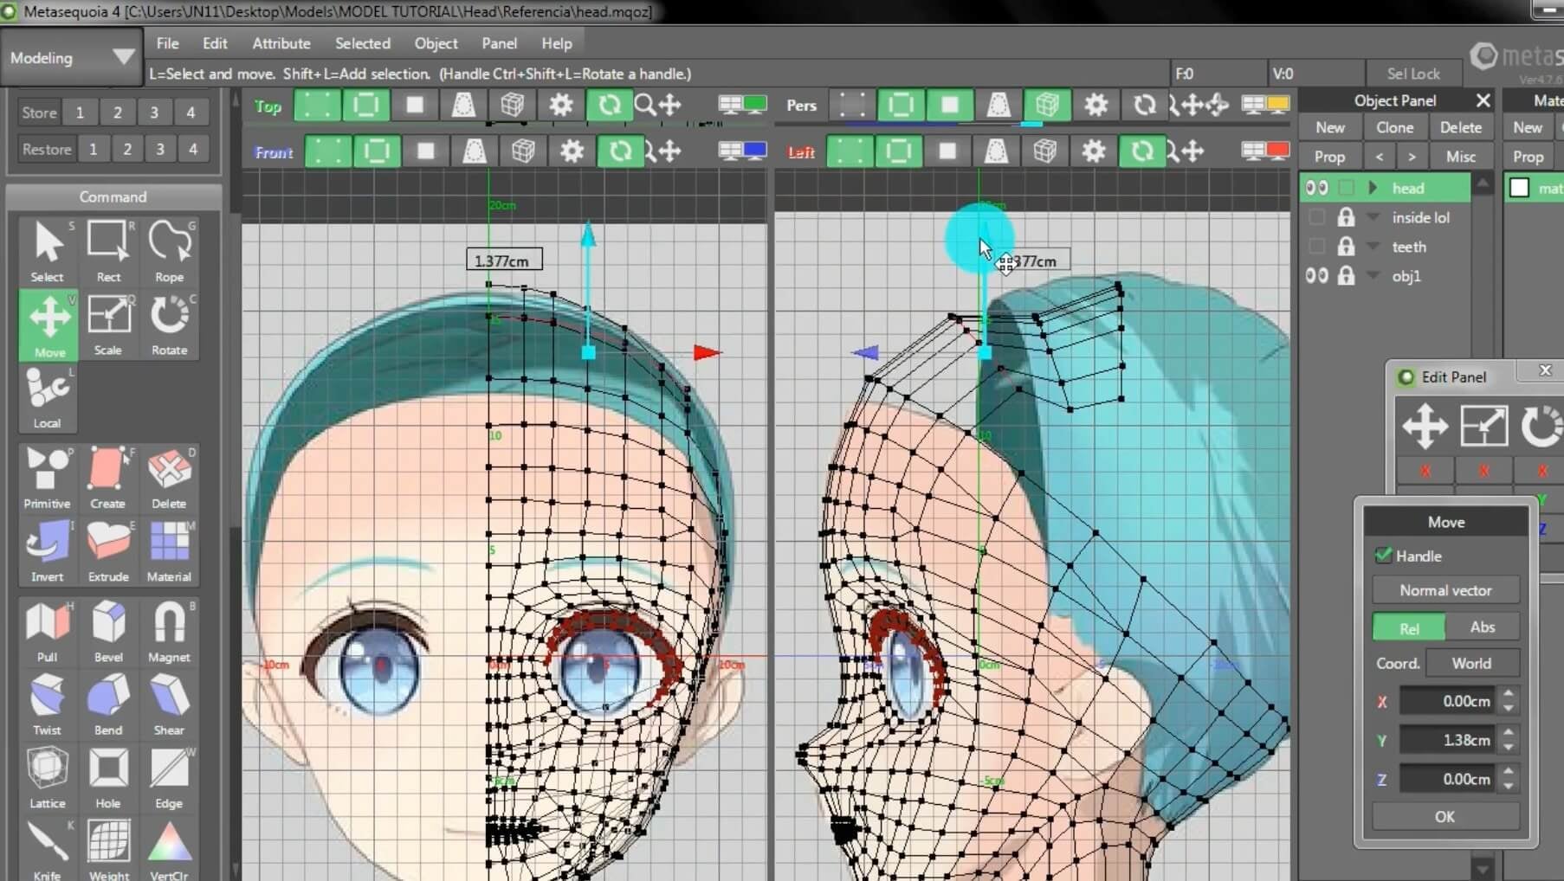Choose the Rope selection tool
The height and width of the screenshot is (881, 1564).
[170, 251]
